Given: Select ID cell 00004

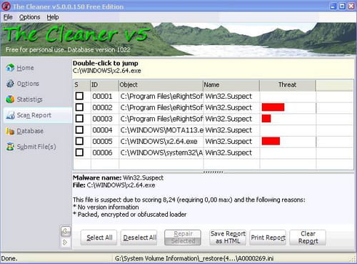Looking at the screenshot, I should [102, 130].
